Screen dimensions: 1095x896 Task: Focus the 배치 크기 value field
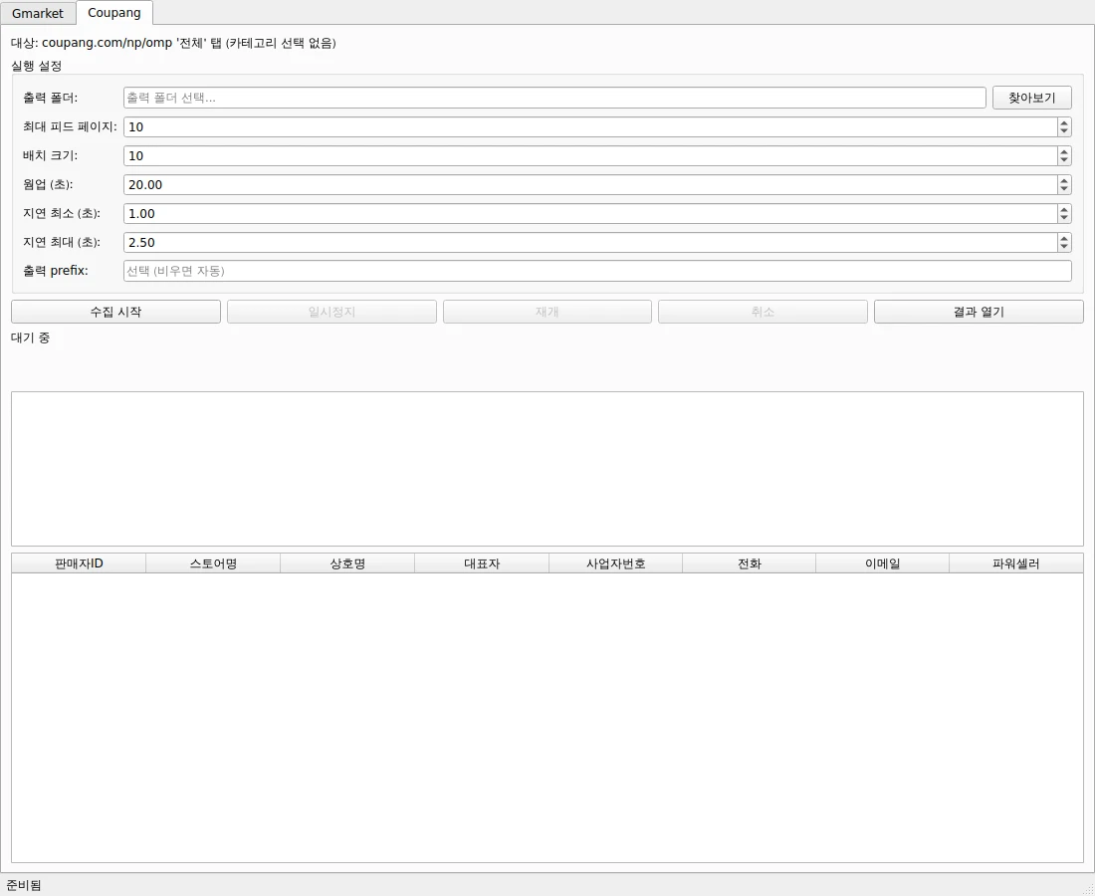[x=590, y=155]
